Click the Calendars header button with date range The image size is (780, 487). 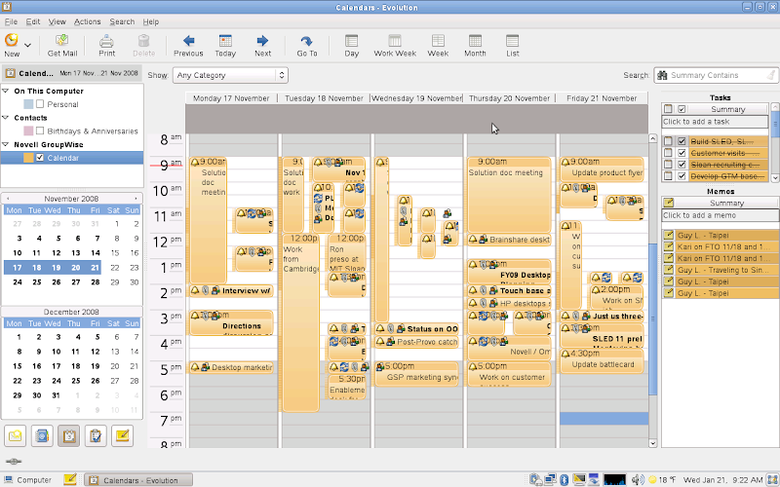72,73
